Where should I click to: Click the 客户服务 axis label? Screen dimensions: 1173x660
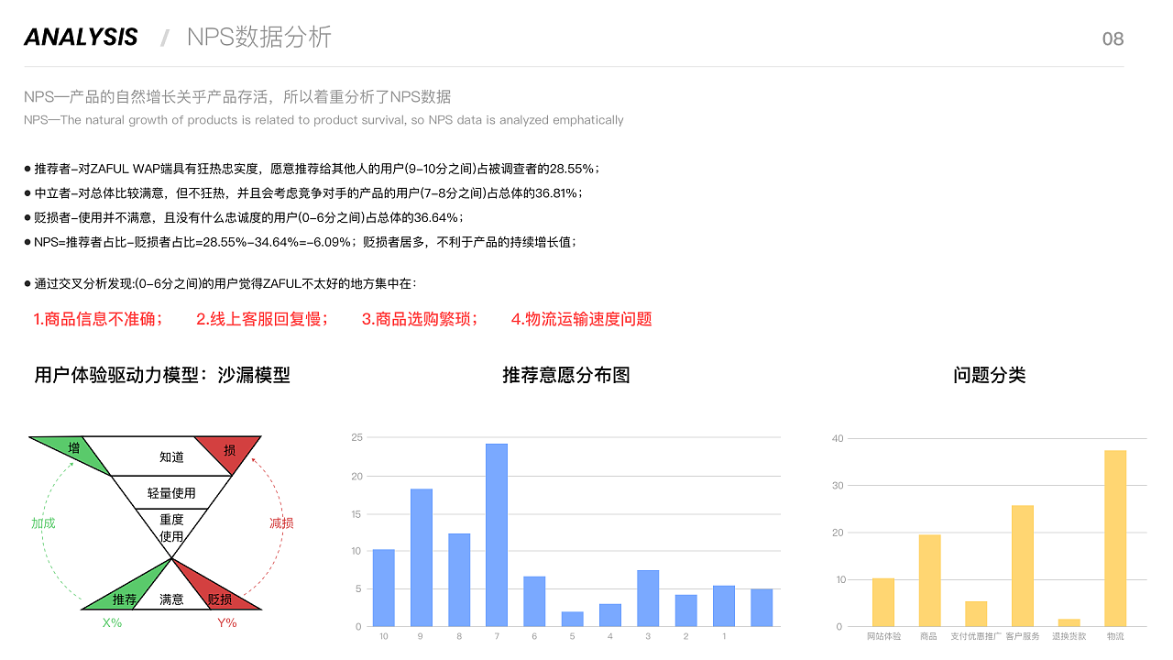[1023, 635]
